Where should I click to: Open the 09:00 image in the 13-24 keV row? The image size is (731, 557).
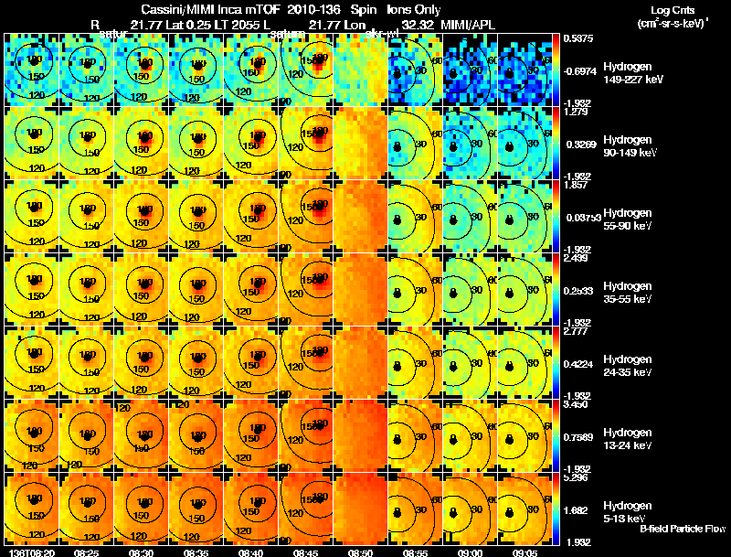pyautogui.click(x=470, y=435)
